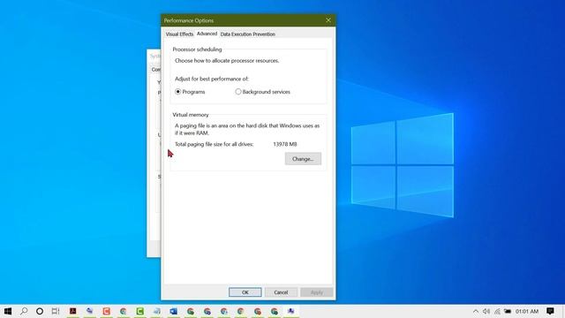Select the Programs radio button
Viewport: 565px width, 318px height.
[178, 92]
